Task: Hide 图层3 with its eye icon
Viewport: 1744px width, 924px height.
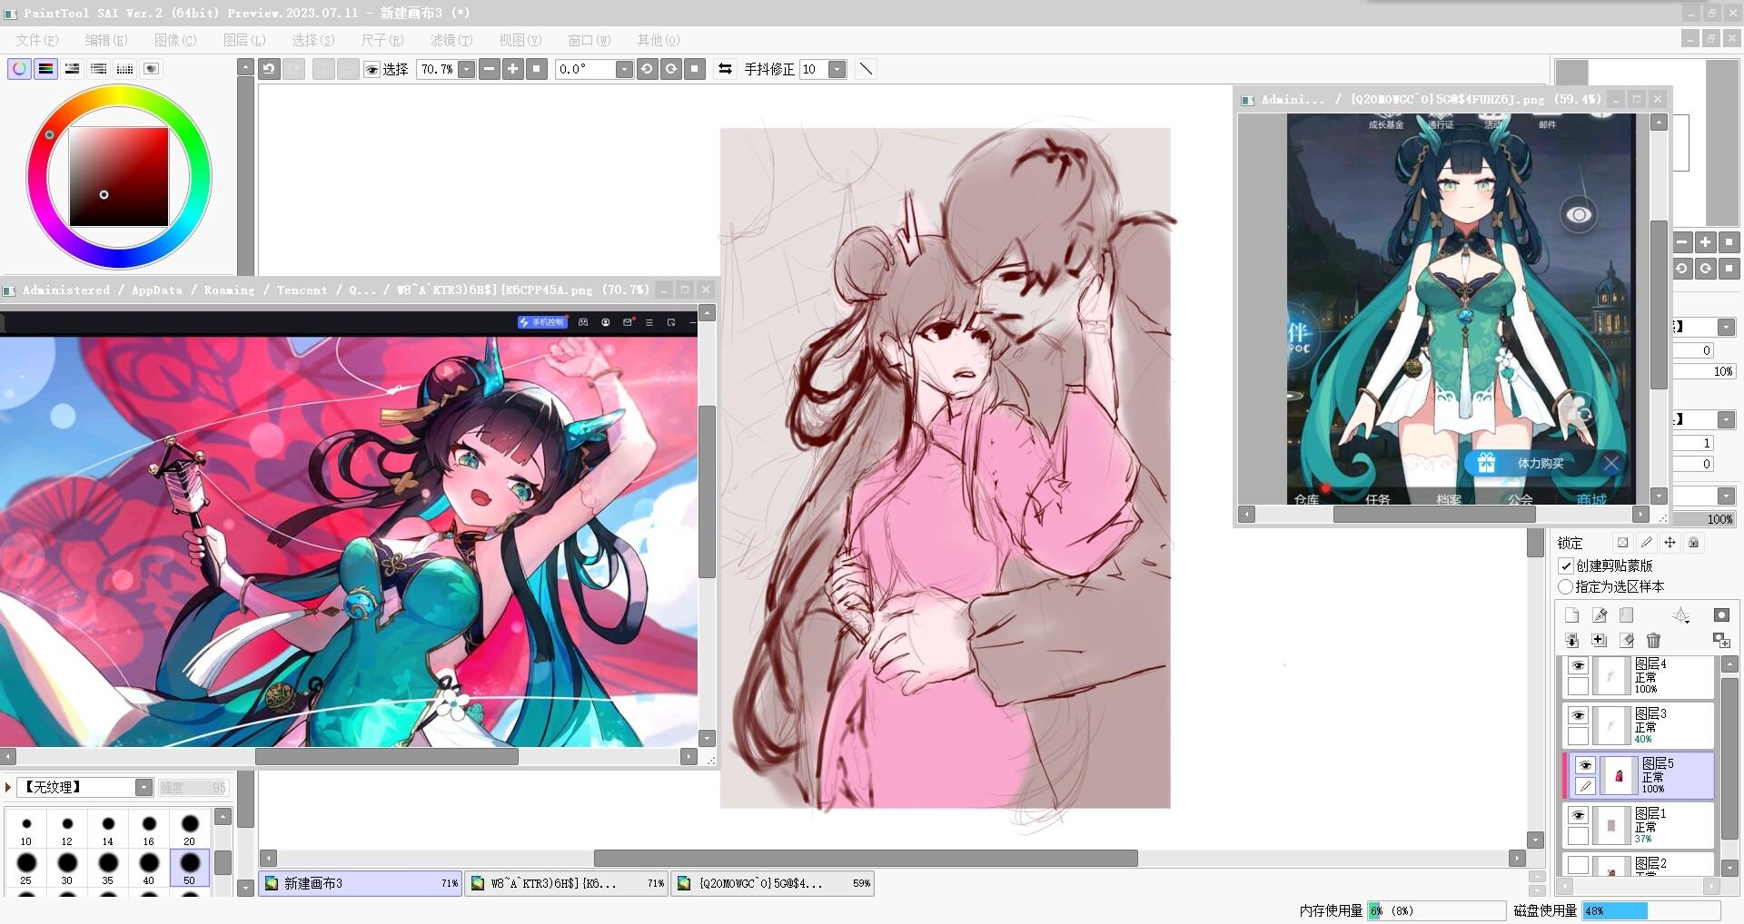Action: pyautogui.click(x=1578, y=715)
